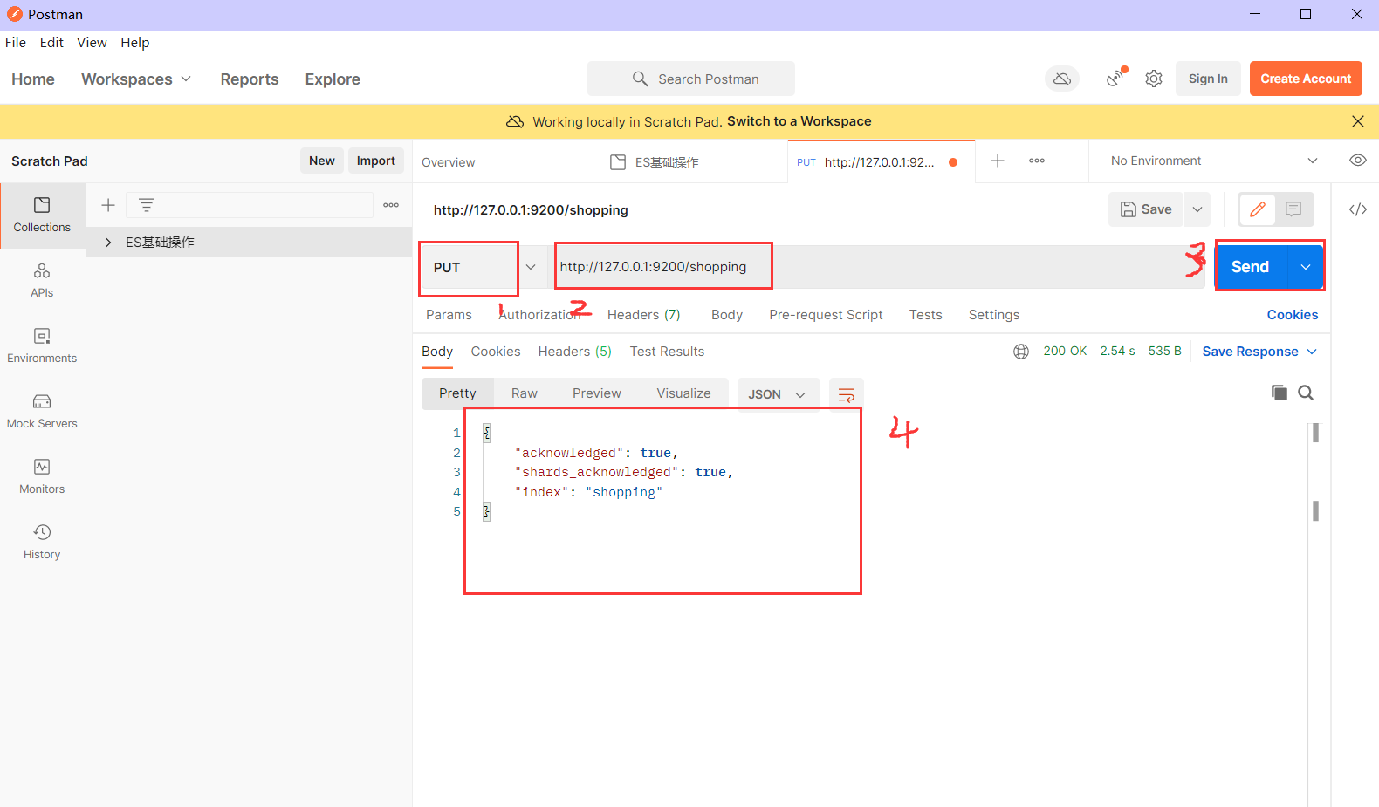Open the Test Results tab

(667, 352)
